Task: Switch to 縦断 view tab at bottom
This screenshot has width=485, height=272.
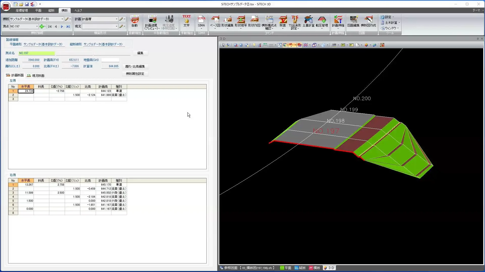Action: click(300, 268)
